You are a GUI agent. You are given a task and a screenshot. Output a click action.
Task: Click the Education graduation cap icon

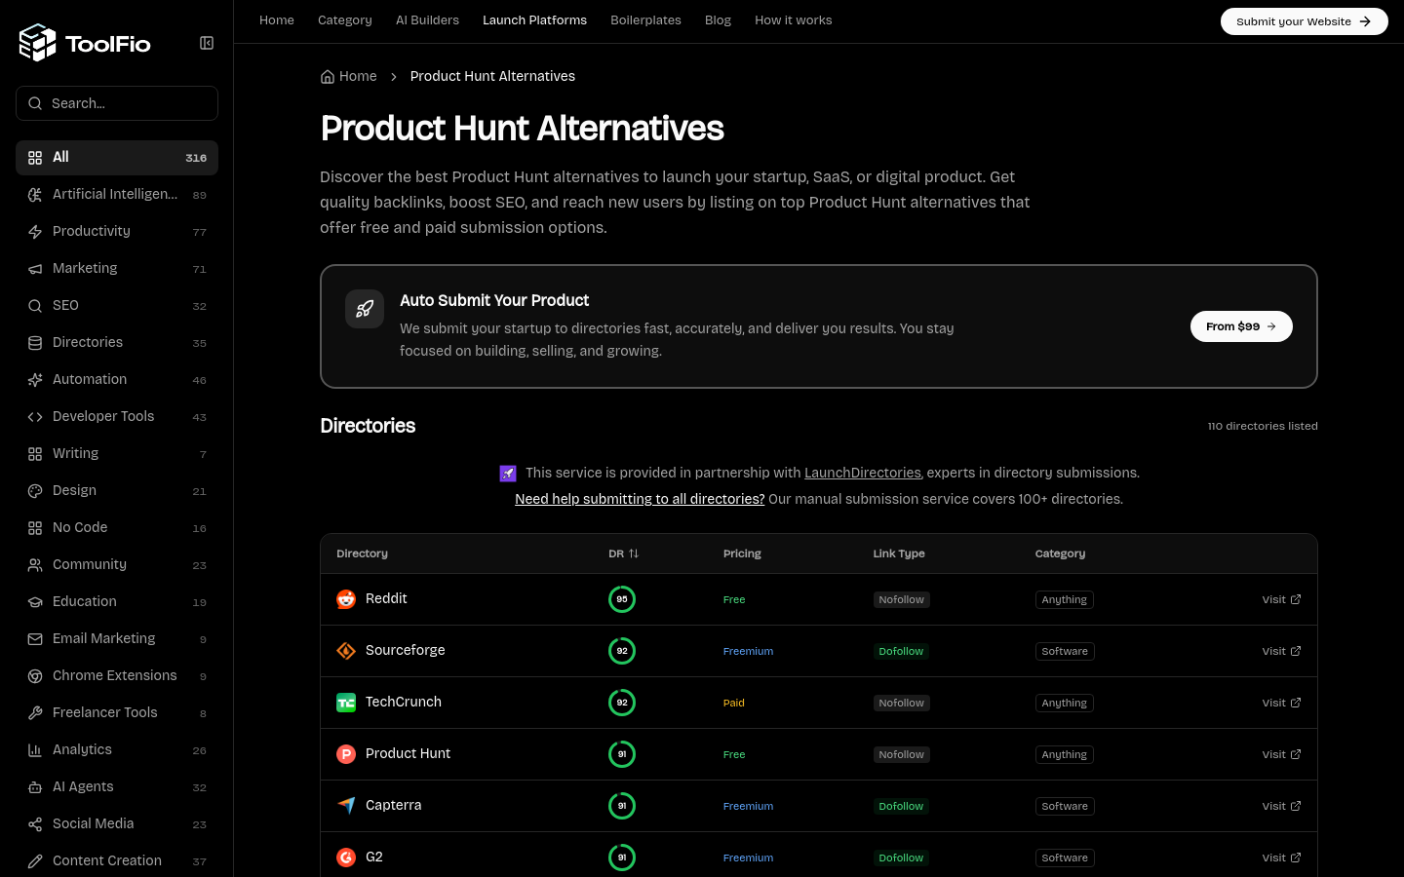coord(35,602)
